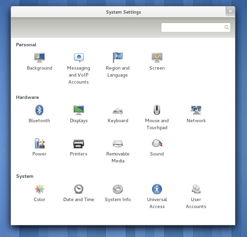View the System Info panel
This screenshot has height=237, width=247.
click(x=118, y=189)
